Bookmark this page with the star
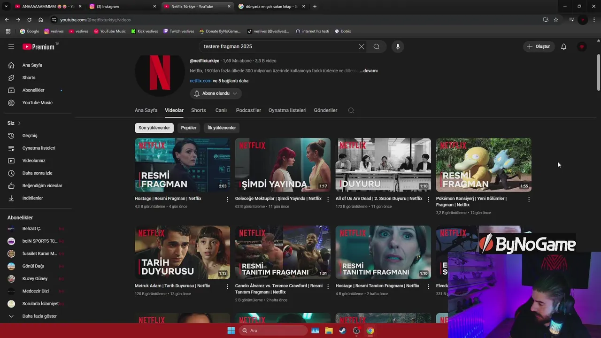Screen dimensions: 601x338 pyautogui.click(x=556, y=20)
